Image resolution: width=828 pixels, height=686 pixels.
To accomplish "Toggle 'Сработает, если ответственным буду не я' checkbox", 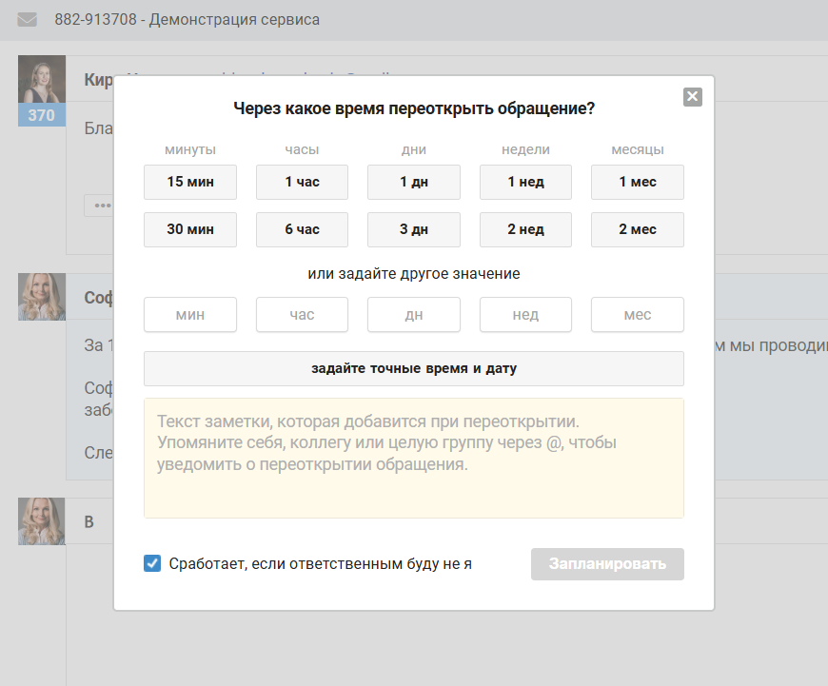I will coord(152,563).
